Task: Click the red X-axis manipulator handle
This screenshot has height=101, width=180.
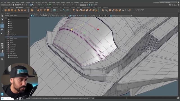Action: point(98,29)
